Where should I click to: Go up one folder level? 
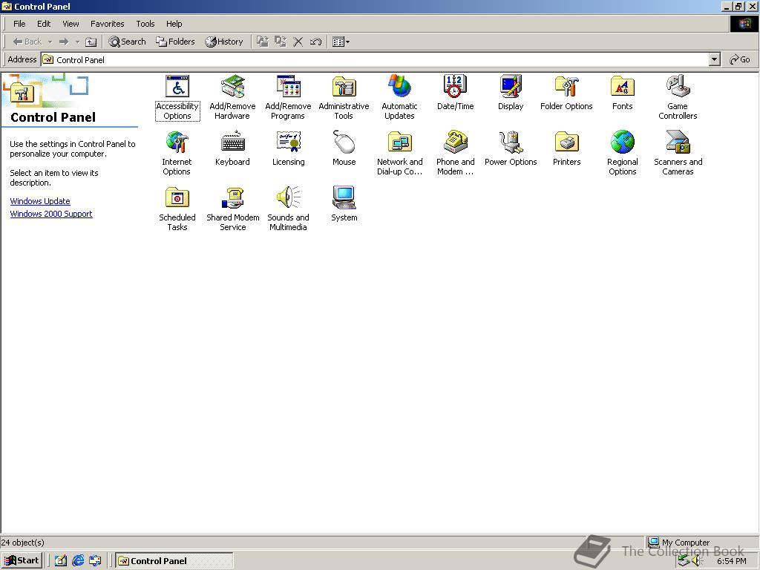pyautogui.click(x=91, y=42)
